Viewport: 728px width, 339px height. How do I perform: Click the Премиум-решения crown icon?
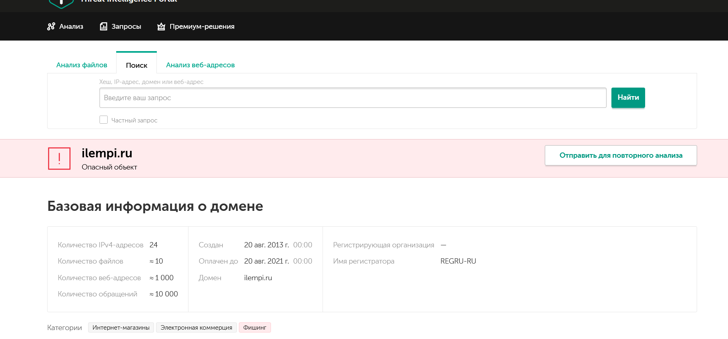pos(161,26)
